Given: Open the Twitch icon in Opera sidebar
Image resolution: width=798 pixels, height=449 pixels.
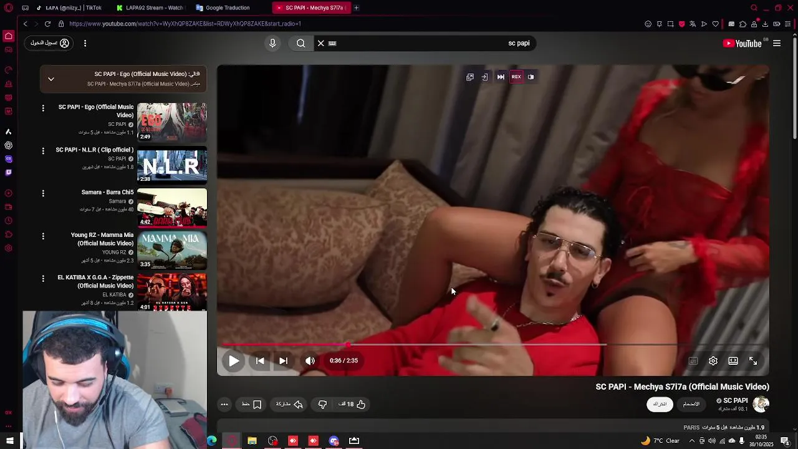Looking at the screenshot, I should pyautogui.click(x=8, y=173).
